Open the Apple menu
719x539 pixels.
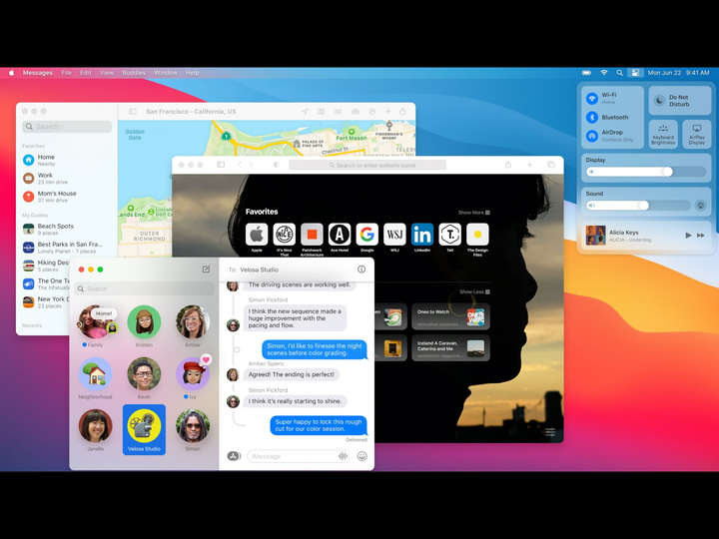click(x=11, y=73)
